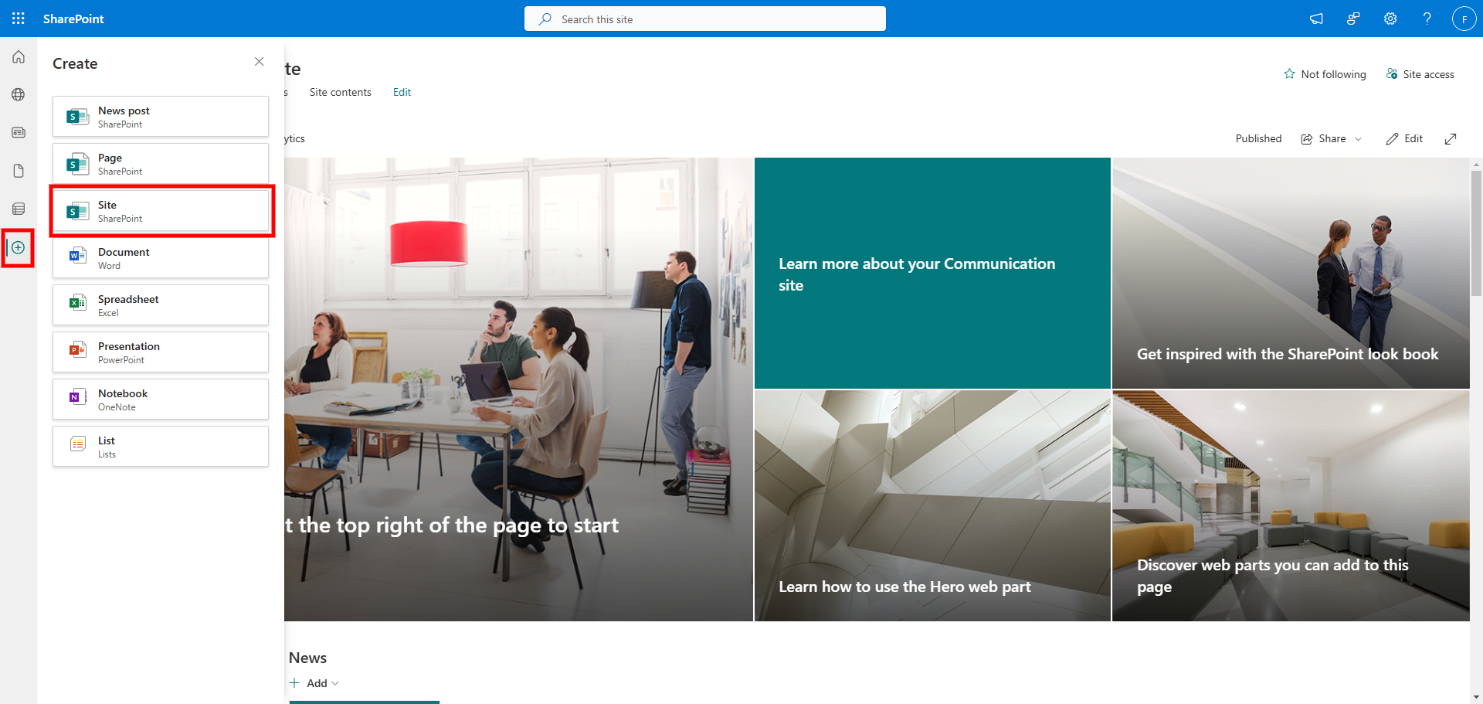Click the Home icon in left rail
This screenshot has height=704, width=1483.
19,57
